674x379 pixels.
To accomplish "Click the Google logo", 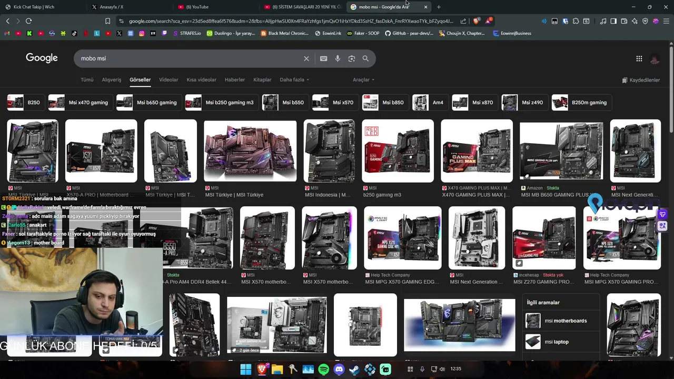I will tap(42, 58).
